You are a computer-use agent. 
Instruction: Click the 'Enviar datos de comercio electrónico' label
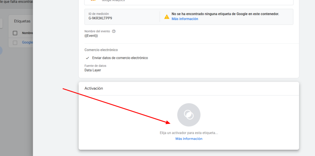120,58
